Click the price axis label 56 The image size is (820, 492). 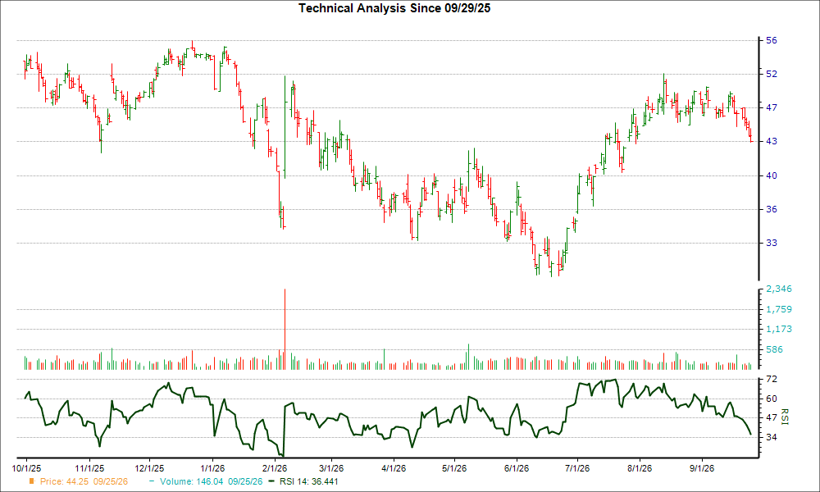pos(772,41)
